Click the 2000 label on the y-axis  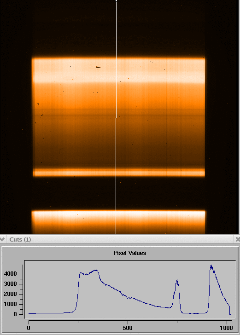tap(10, 294)
